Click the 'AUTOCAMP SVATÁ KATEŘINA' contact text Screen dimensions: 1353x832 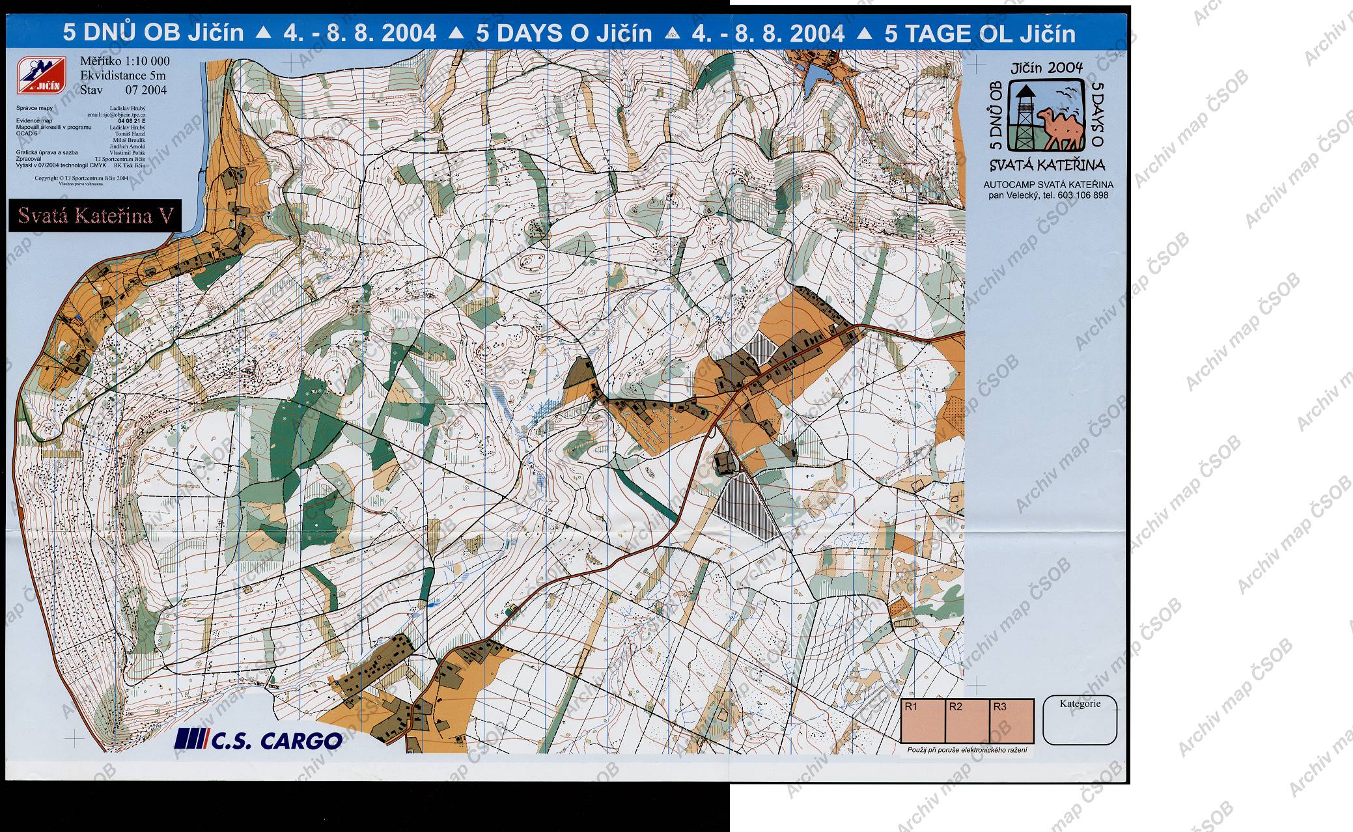coord(1048,185)
